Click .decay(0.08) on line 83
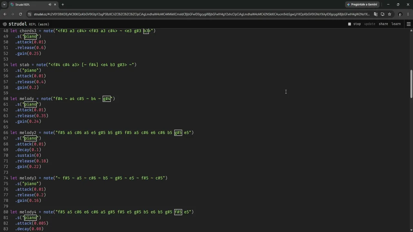The image size is (413, 232). click(x=29, y=229)
